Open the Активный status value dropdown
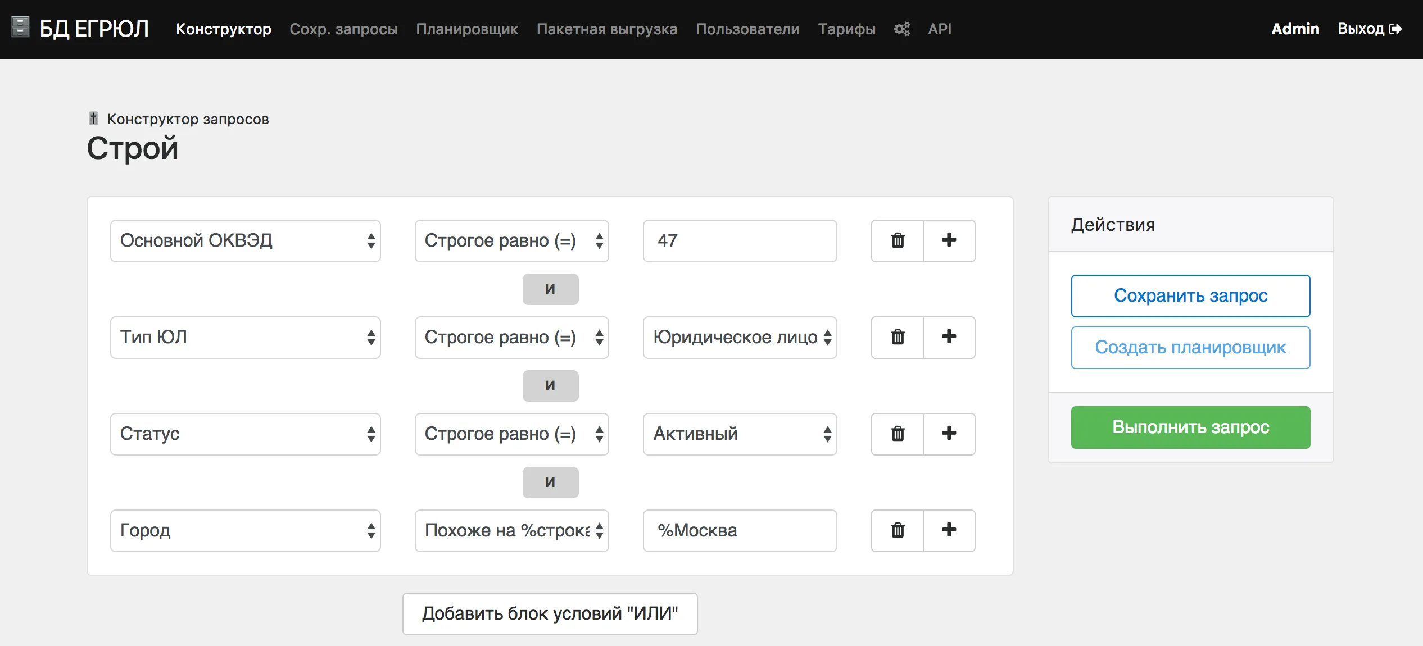The height and width of the screenshot is (646, 1423). pyautogui.click(x=740, y=434)
